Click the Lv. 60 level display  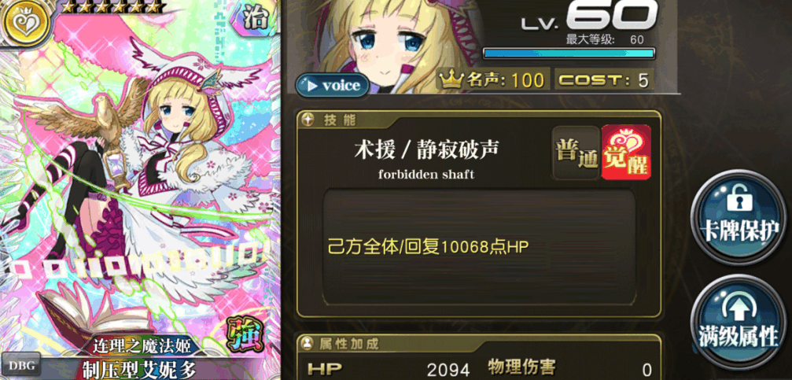(588, 19)
